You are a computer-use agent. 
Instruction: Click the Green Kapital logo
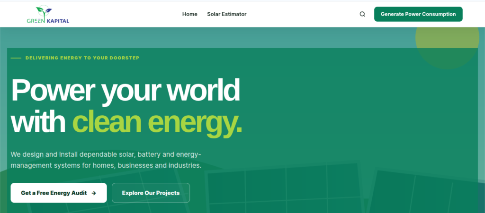[48, 15]
